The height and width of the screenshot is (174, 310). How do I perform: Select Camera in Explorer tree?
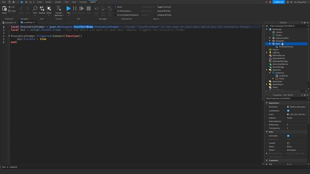click(x=279, y=32)
